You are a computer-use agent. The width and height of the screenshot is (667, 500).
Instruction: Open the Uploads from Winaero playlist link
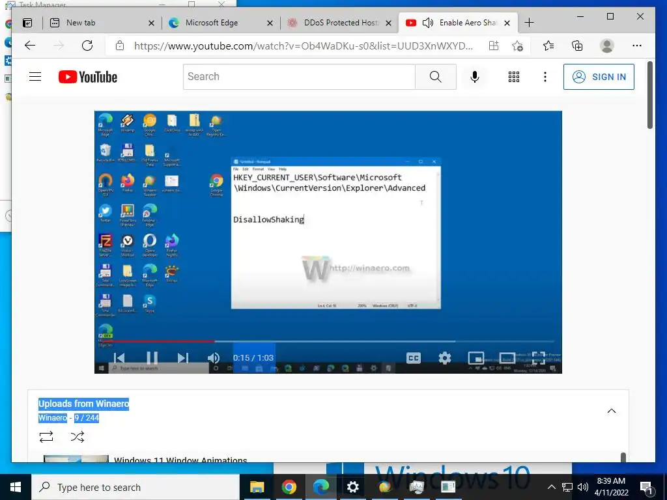point(83,404)
